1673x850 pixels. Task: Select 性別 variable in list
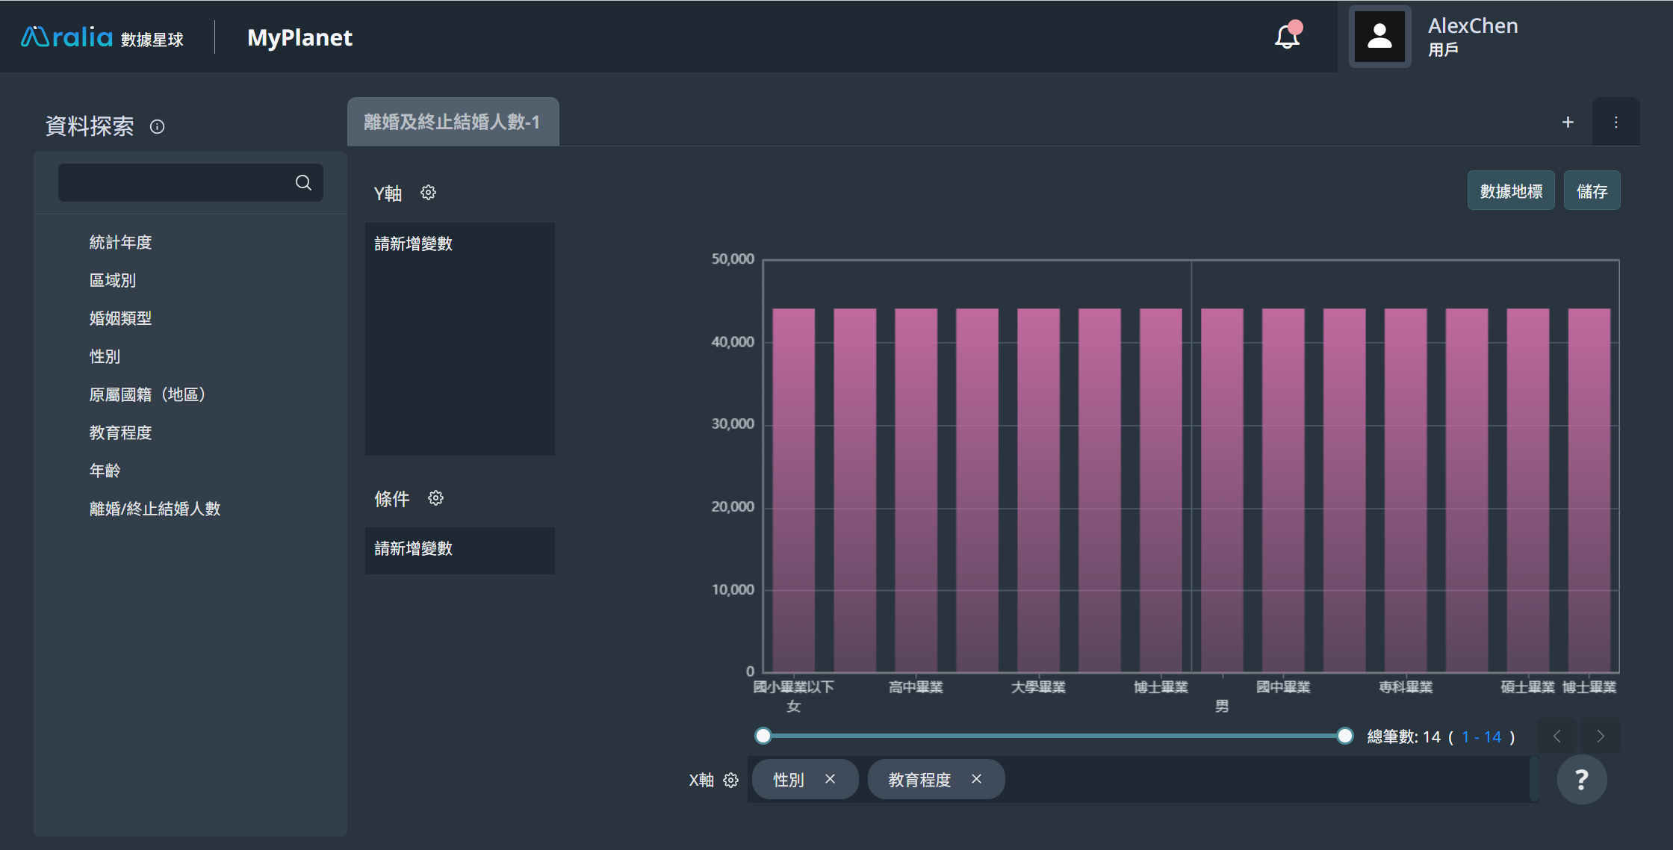tap(105, 356)
